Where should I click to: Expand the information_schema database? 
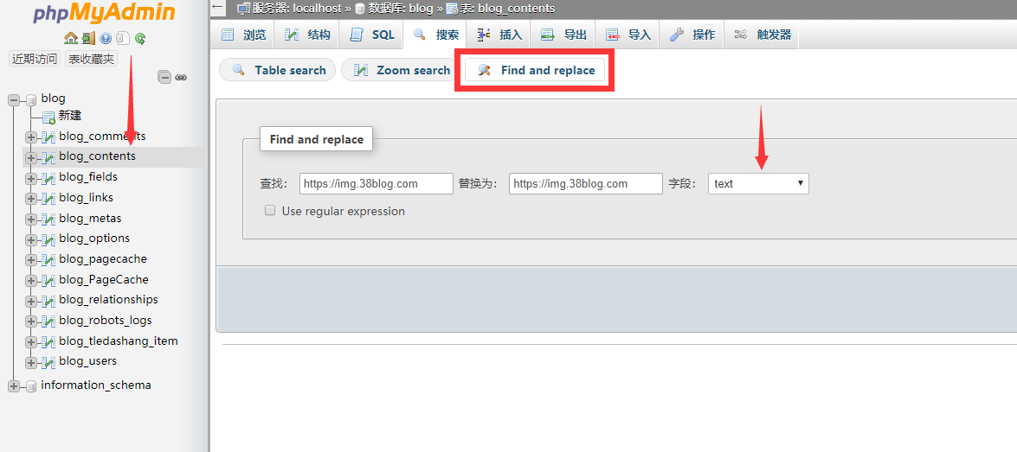(x=14, y=386)
